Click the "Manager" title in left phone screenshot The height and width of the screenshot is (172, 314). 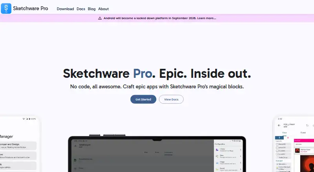click(x=6, y=136)
